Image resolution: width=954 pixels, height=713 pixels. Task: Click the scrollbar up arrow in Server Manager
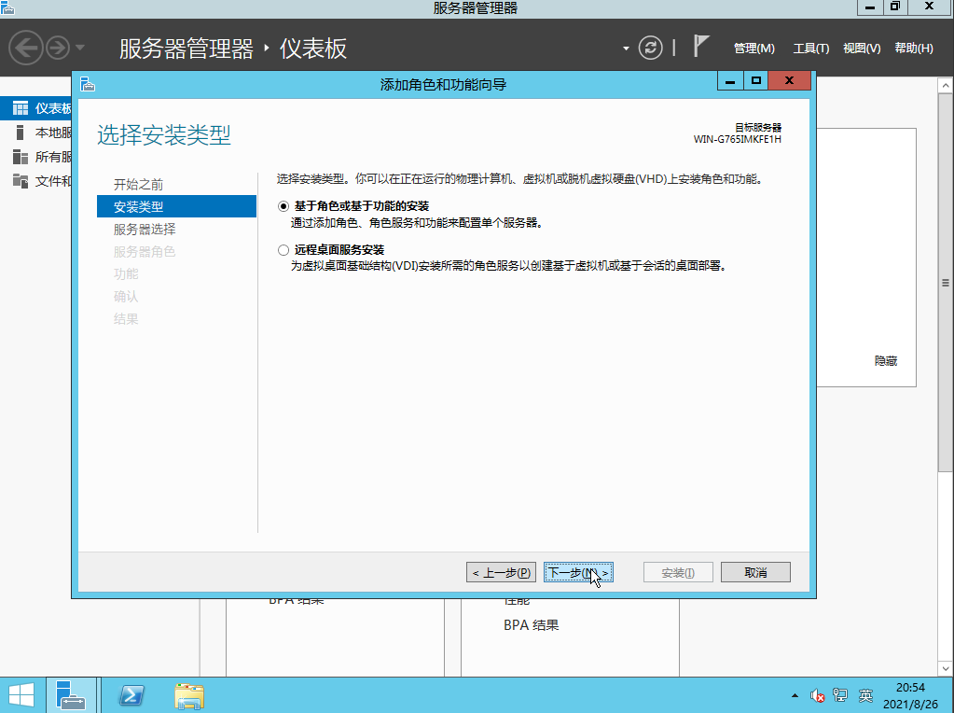[x=945, y=85]
